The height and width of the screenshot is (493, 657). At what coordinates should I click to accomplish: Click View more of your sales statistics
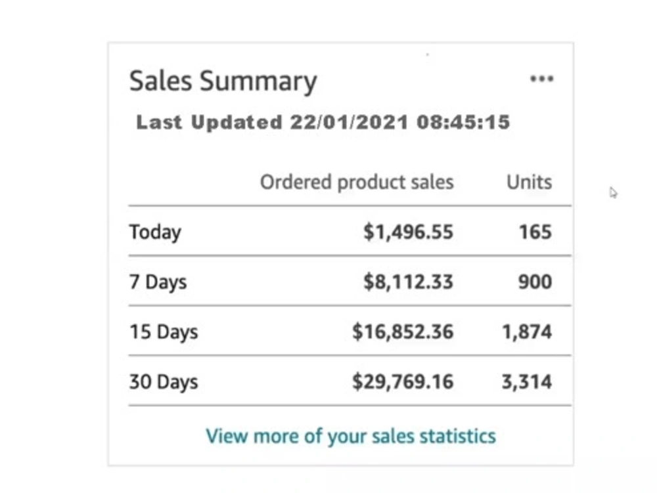[351, 437]
